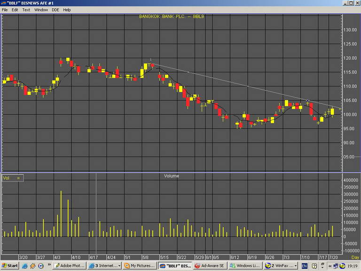Switch to the Ad-Aware SE taskbar button
The width and height of the screenshot is (361, 271).
(210, 266)
